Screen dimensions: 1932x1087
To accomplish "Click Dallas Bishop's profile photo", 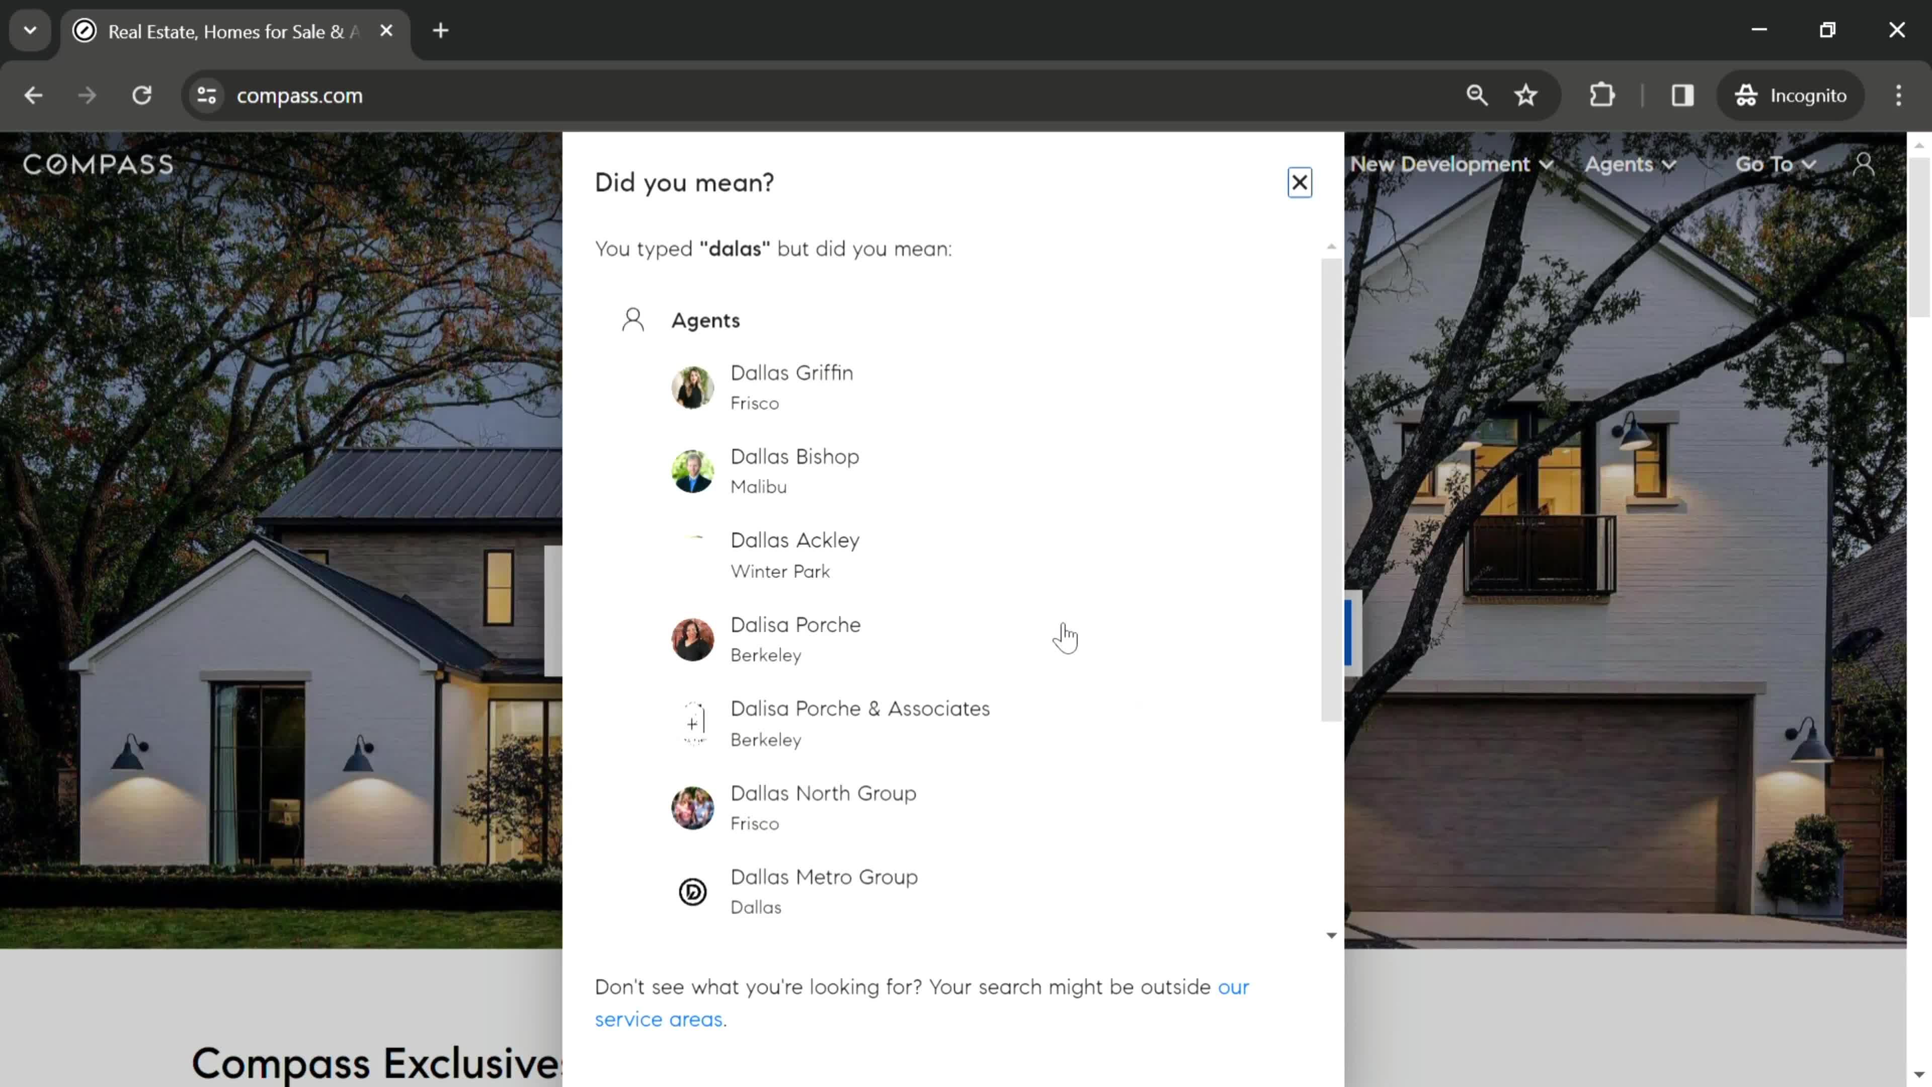I will [x=692, y=471].
